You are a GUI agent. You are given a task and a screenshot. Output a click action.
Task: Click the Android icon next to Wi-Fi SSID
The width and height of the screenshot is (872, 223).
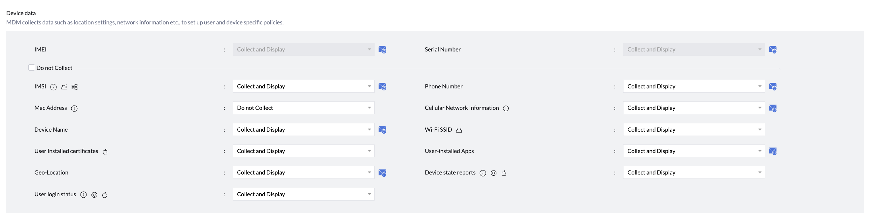459,130
